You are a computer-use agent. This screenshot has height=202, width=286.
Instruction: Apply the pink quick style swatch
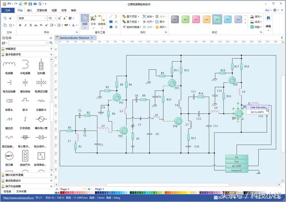click(196, 19)
